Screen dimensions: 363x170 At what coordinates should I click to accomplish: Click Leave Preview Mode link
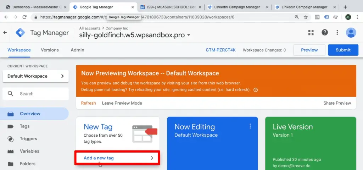(122, 103)
